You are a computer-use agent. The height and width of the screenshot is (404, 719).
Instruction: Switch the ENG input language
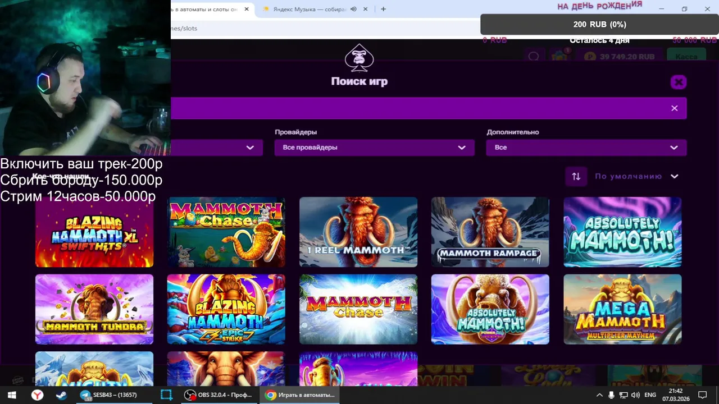[650, 395]
